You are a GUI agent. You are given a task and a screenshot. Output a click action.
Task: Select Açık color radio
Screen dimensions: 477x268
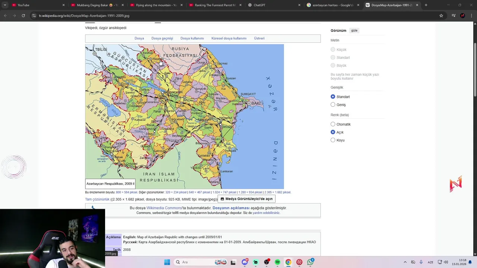click(x=333, y=132)
